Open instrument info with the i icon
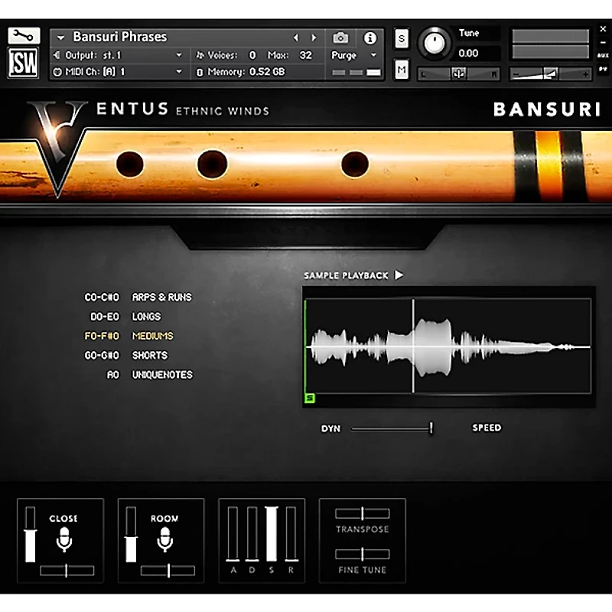Viewport: 612px width, 612px height. [370, 37]
